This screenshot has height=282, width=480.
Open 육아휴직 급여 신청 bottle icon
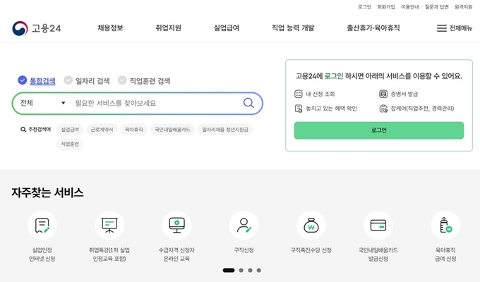445,226
